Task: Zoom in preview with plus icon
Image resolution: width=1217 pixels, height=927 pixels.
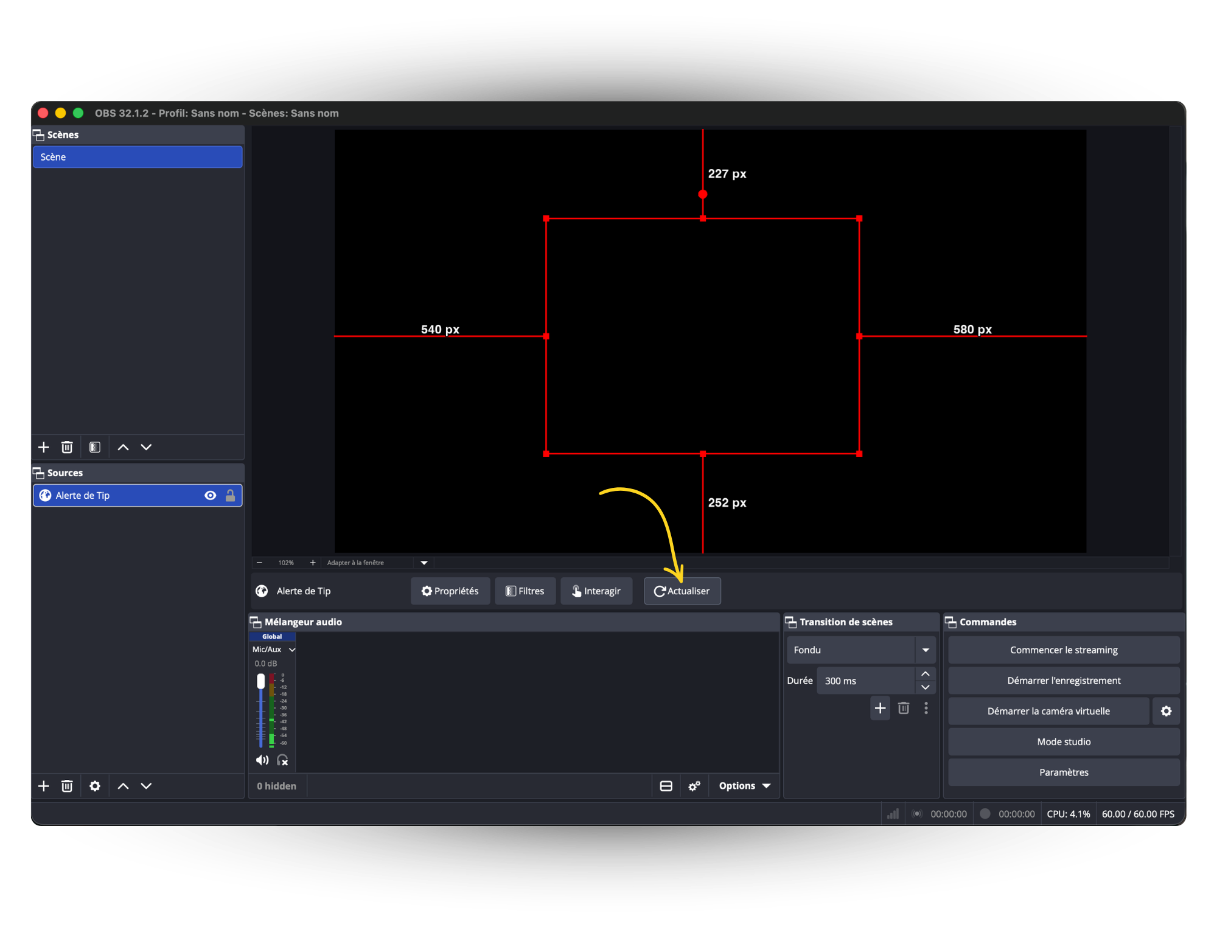Action: pyautogui.click(x=313, y=563)
